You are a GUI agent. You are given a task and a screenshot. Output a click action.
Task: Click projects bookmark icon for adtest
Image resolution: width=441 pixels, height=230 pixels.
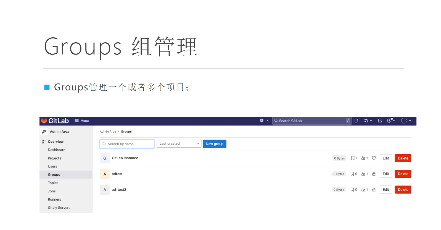point(352,174)
